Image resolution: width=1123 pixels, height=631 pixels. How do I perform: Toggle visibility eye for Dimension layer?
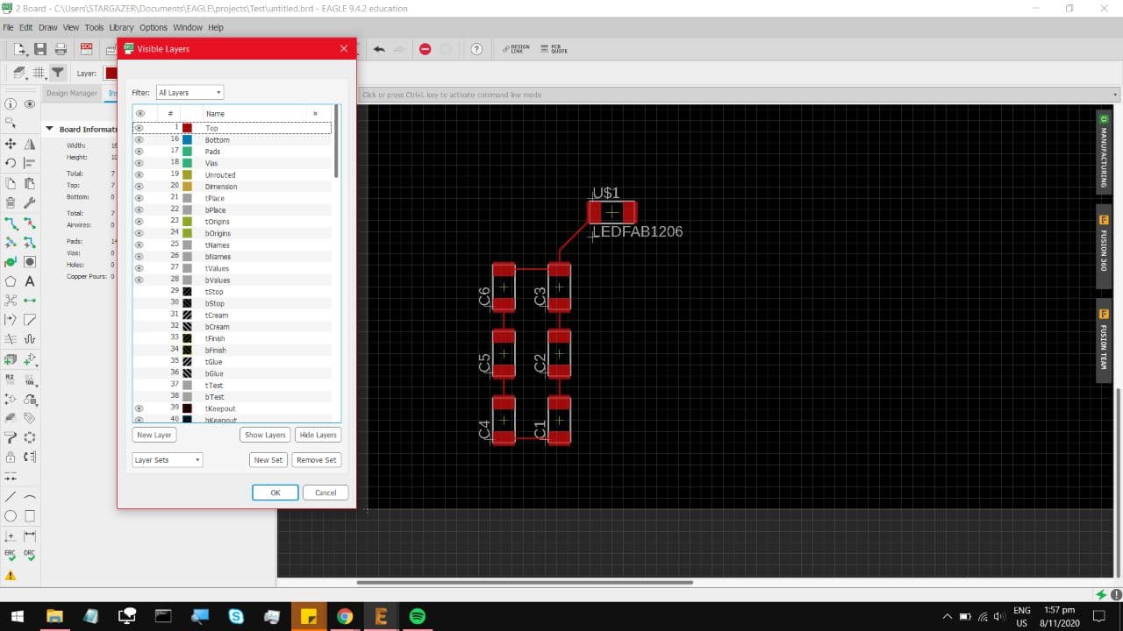tap(139, 186)
